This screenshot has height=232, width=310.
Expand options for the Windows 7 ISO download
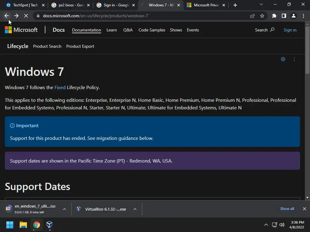coord(64,209)
